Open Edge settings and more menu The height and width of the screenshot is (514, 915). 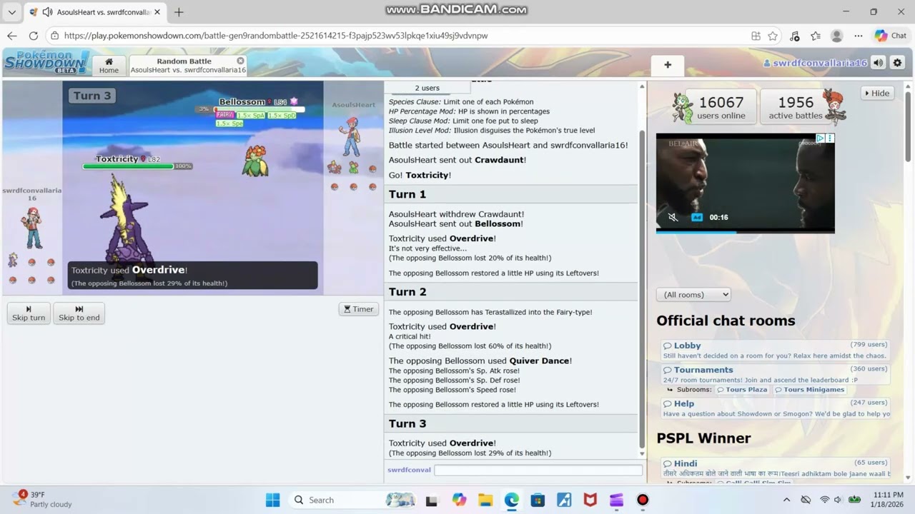(859, 36)
